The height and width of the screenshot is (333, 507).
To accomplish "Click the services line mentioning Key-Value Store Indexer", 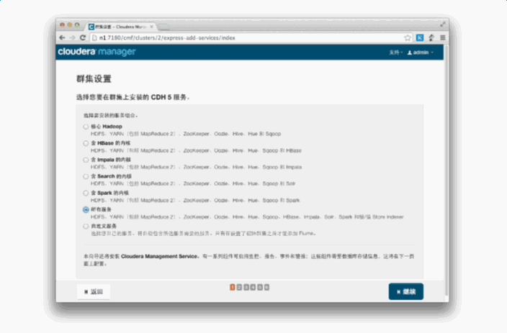I will [247, 216].
